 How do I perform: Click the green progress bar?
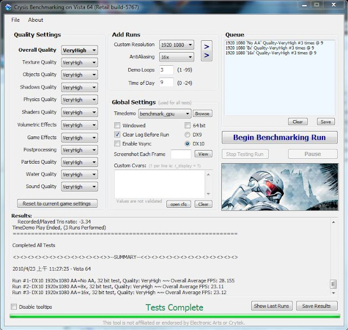tap(175, 316)
